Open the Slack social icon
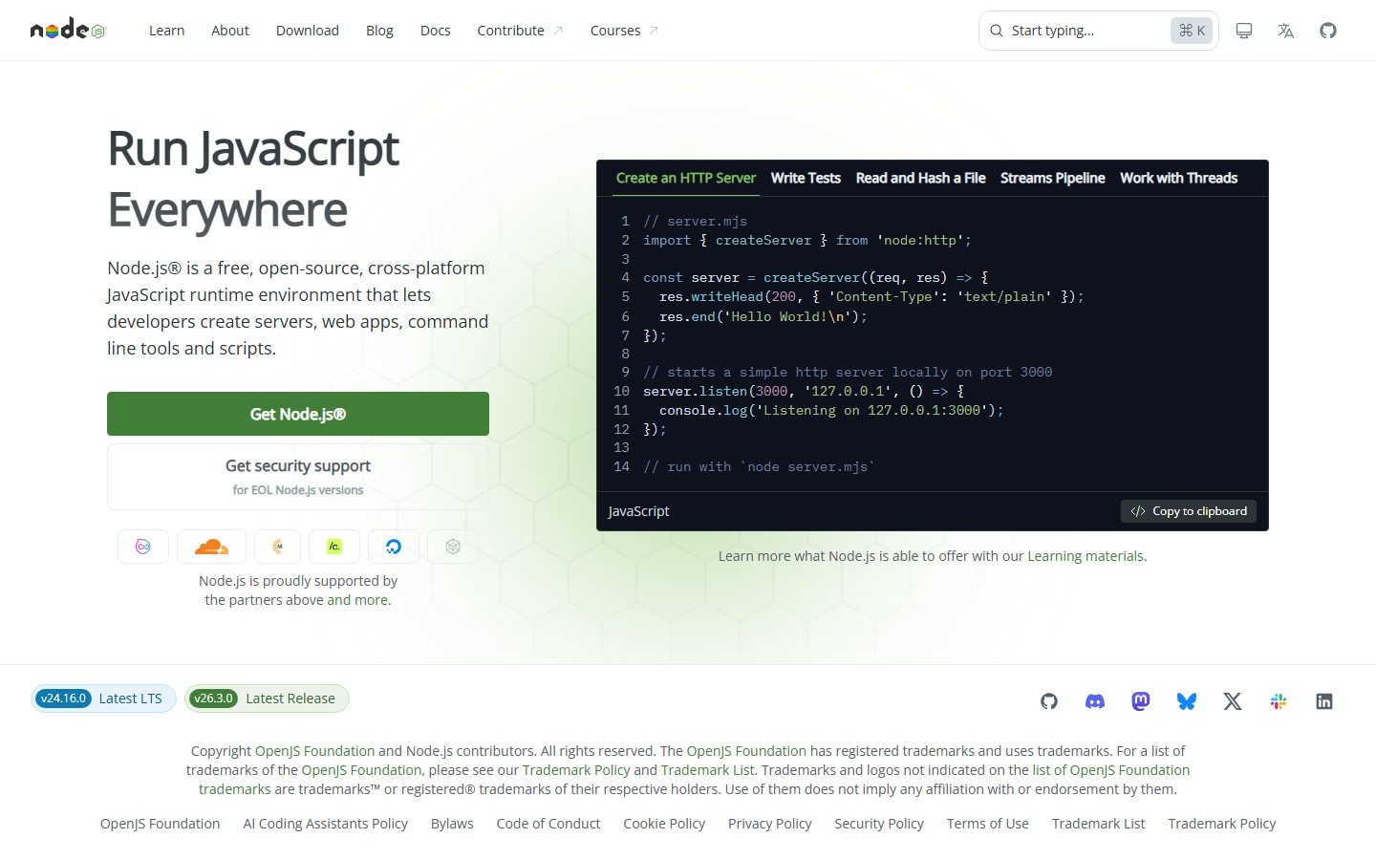 pos(1279,701)
